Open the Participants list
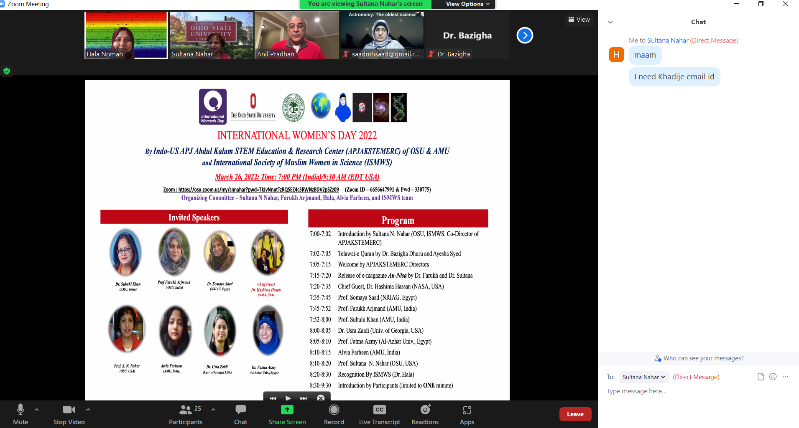This screenshot has width=799, height=428. (x=186, y=414)
